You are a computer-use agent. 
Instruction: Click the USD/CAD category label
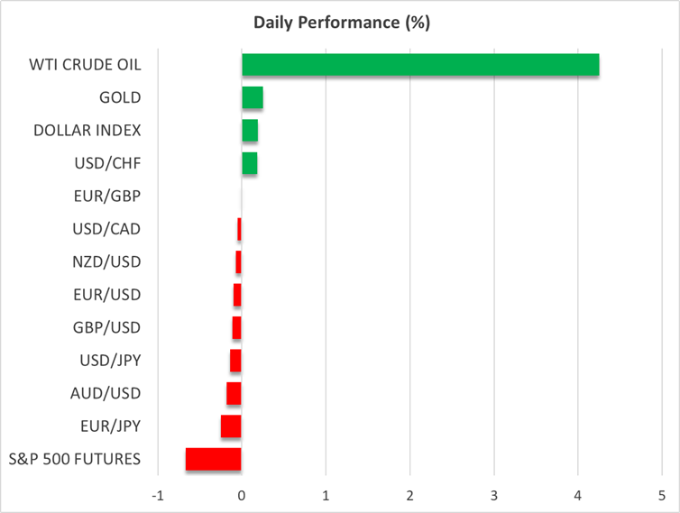coord(106,229)
